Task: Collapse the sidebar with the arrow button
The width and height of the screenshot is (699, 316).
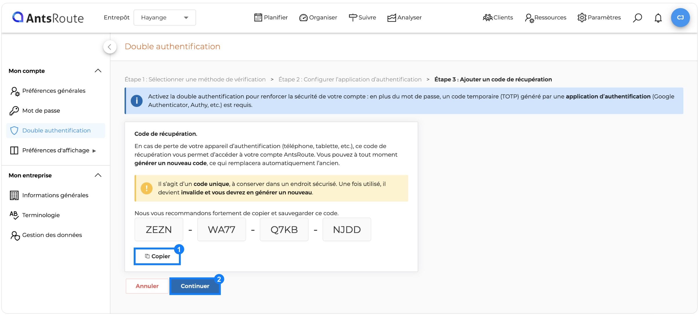Action: [x=110, y=47]
